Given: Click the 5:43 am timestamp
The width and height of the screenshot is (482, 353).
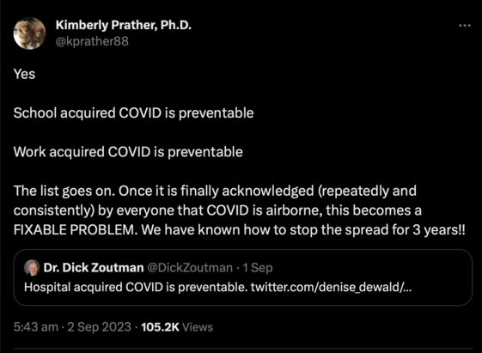Looking at the screenshot, I should coord(36,327).
